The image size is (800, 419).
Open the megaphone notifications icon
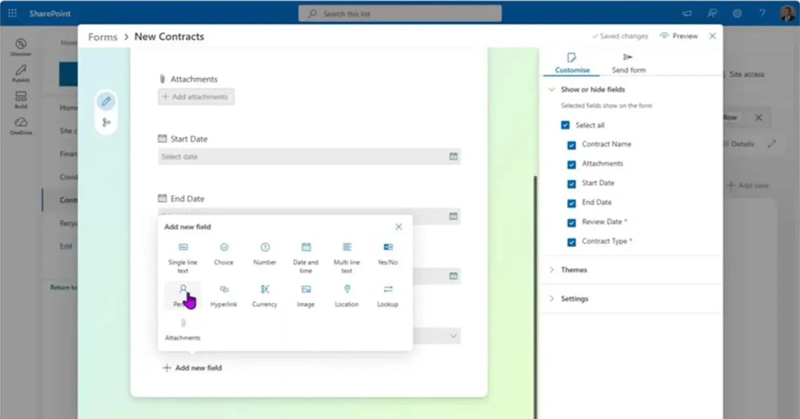pos(688,13)
